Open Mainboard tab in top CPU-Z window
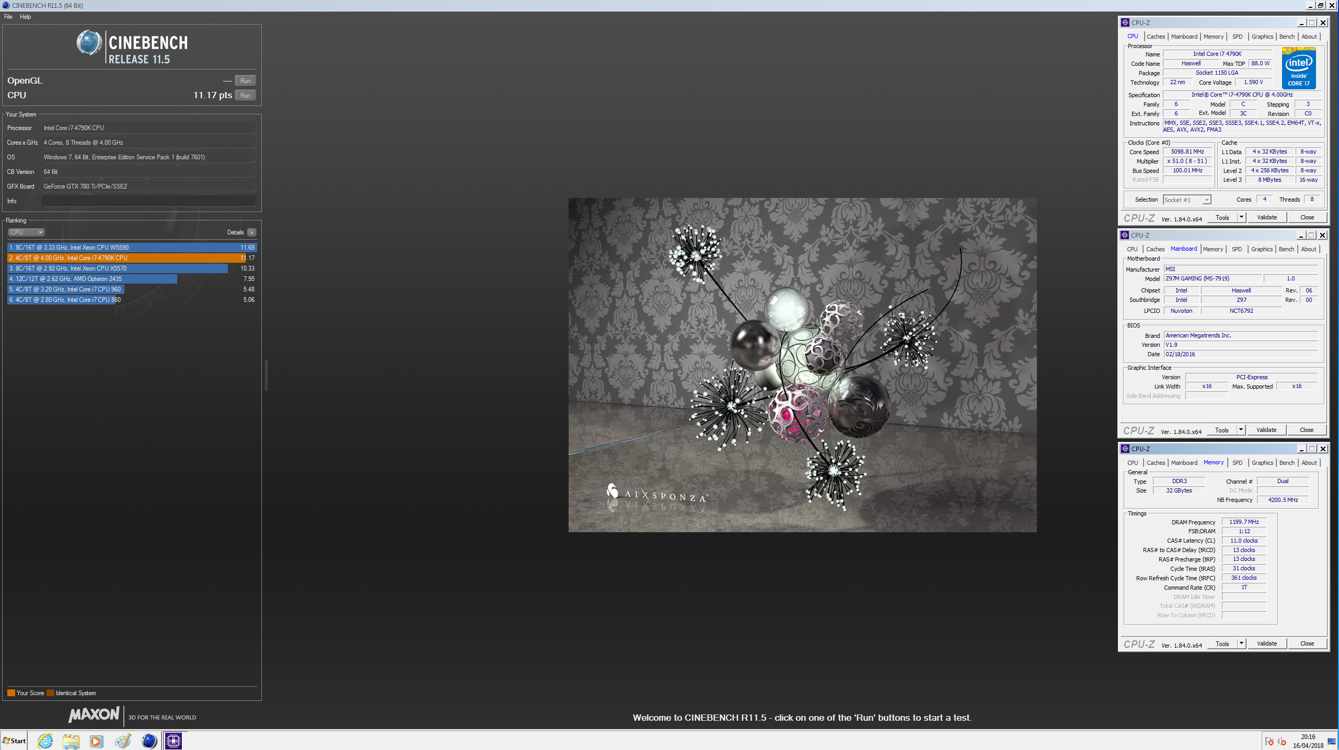1339x750 pixels. [x=1184, y=37]
